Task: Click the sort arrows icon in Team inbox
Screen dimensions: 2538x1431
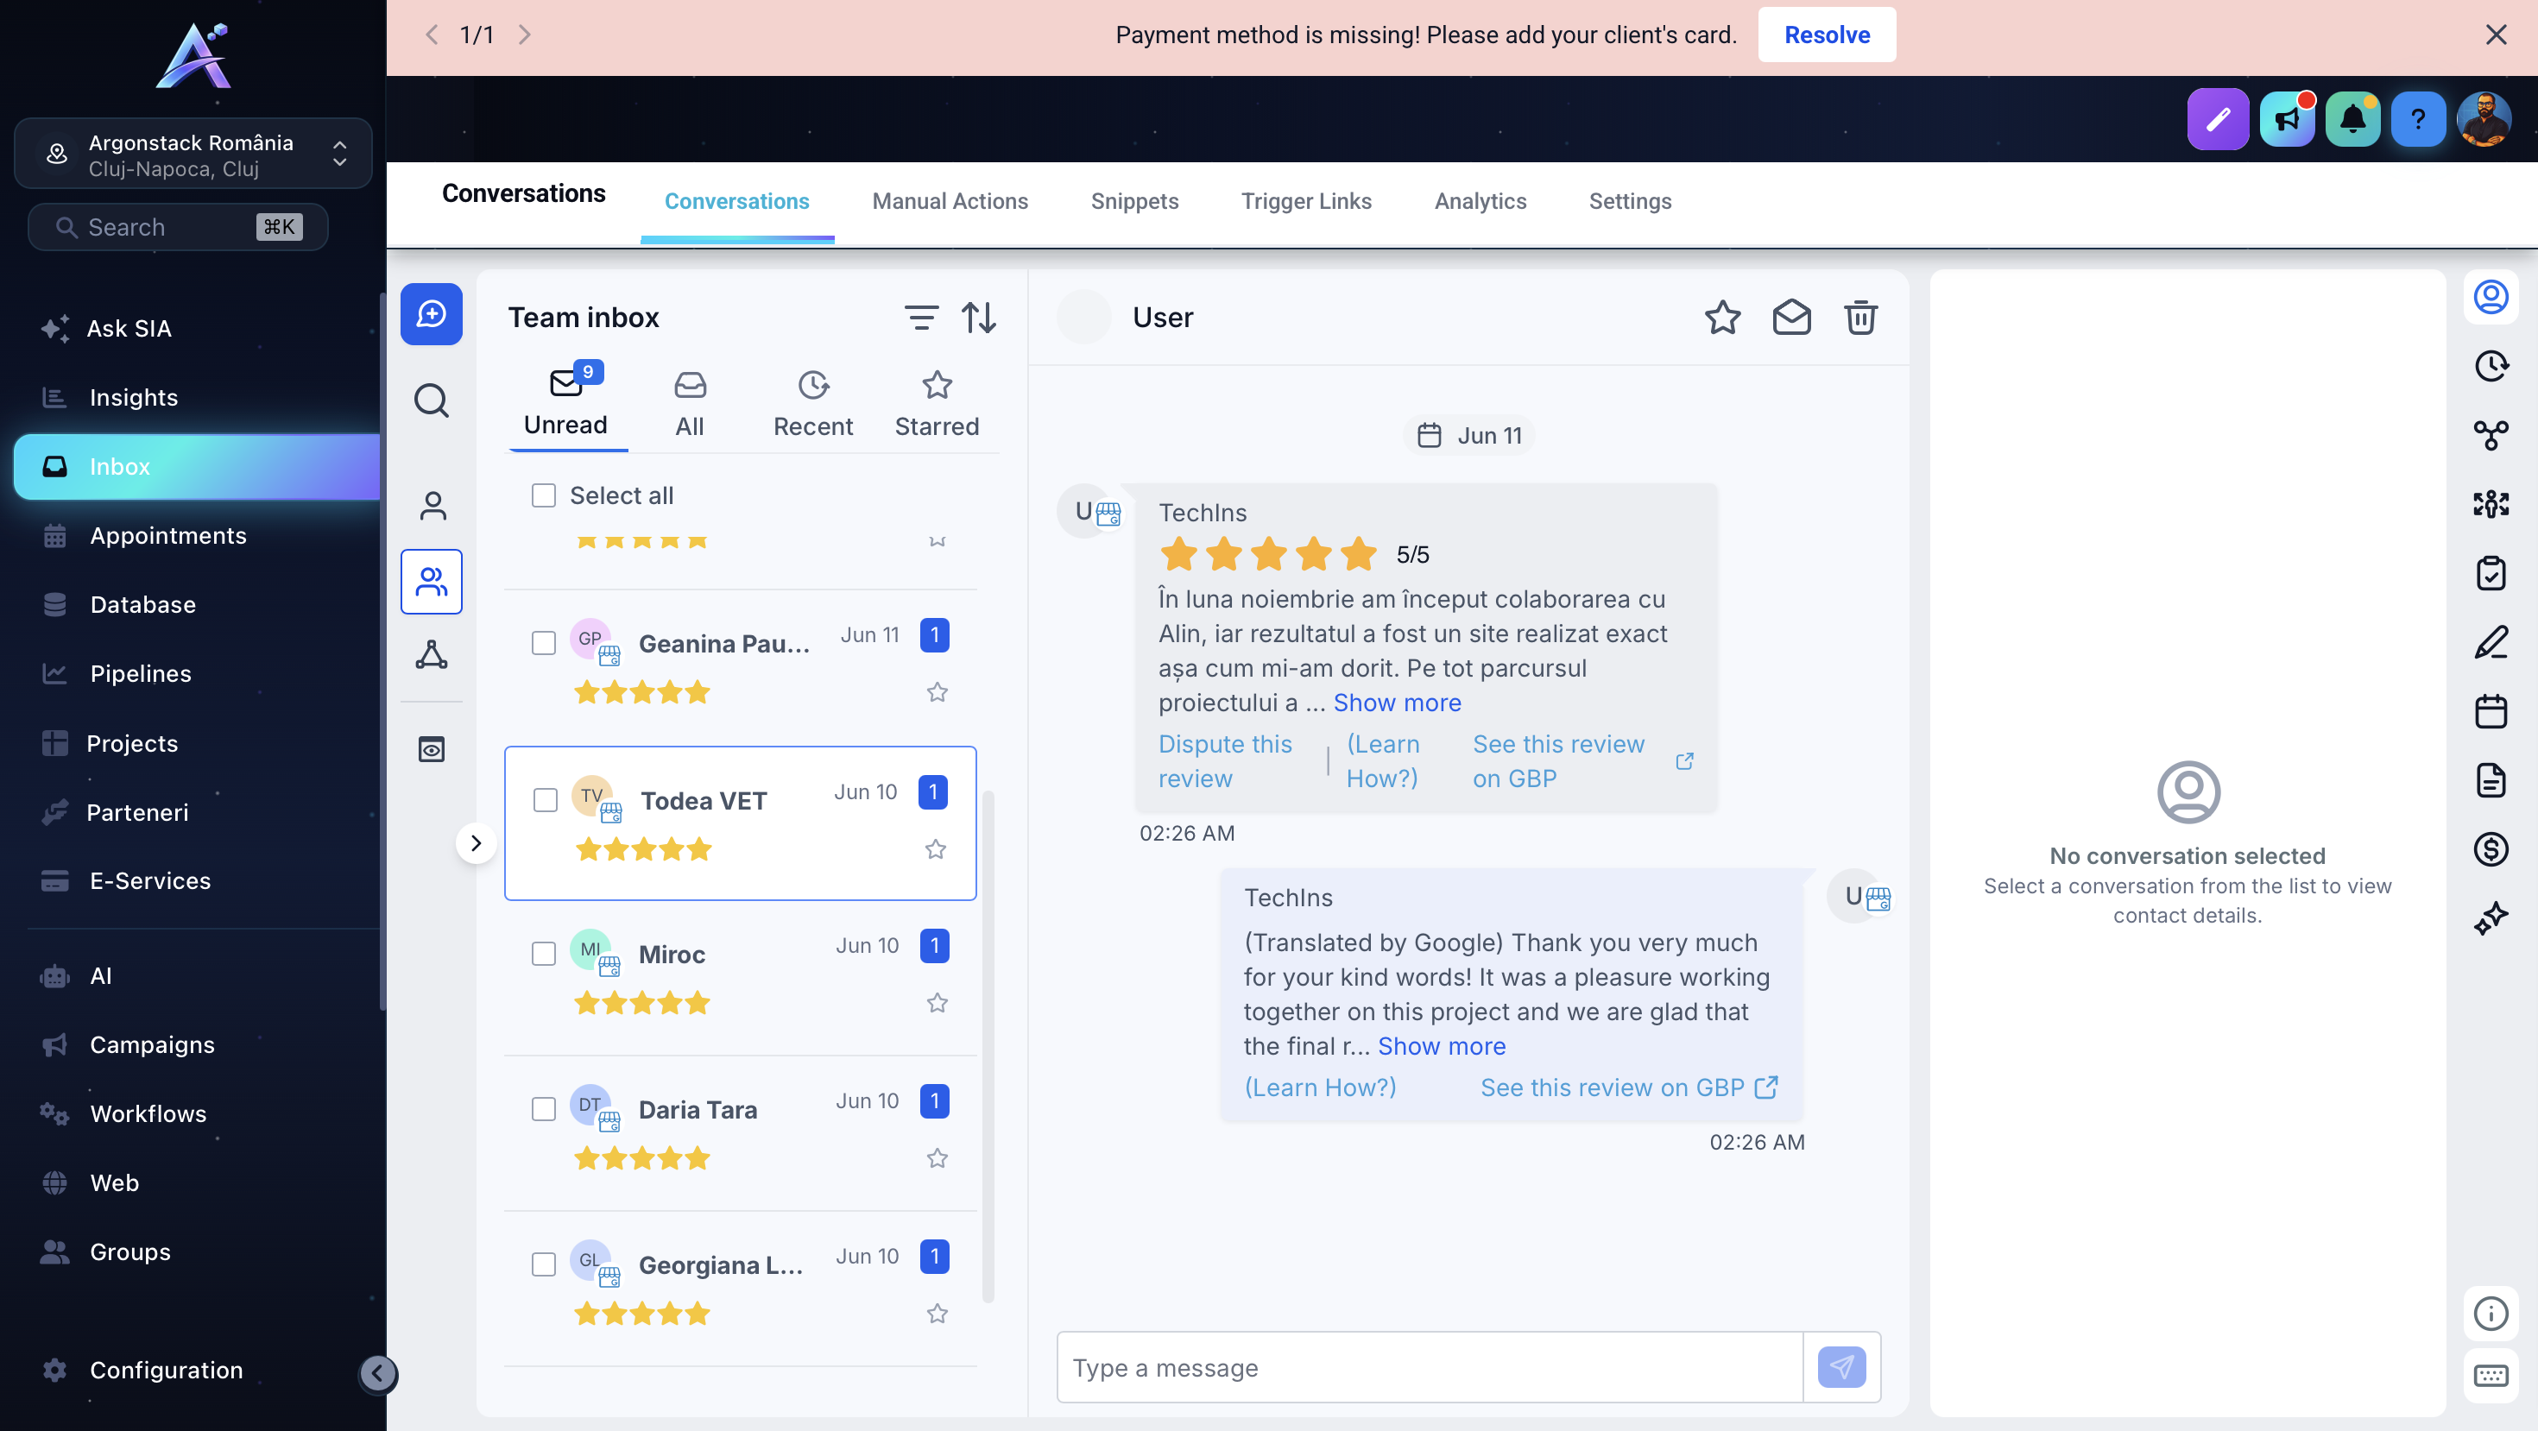Action: click(978, 317)
